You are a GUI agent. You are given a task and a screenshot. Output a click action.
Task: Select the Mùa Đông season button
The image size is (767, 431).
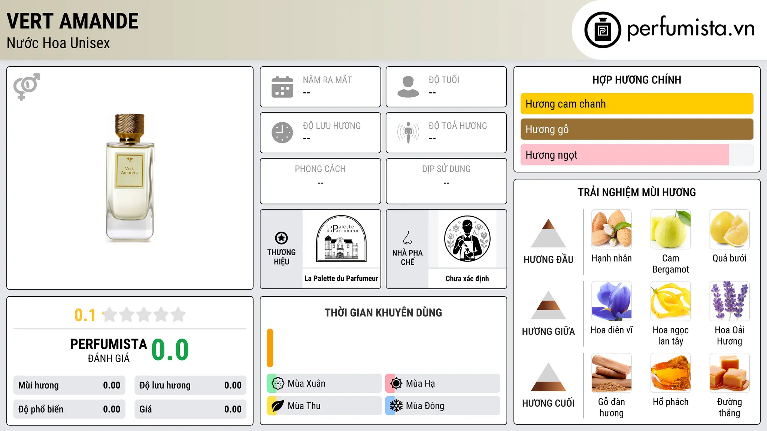(x=443, y=406)
